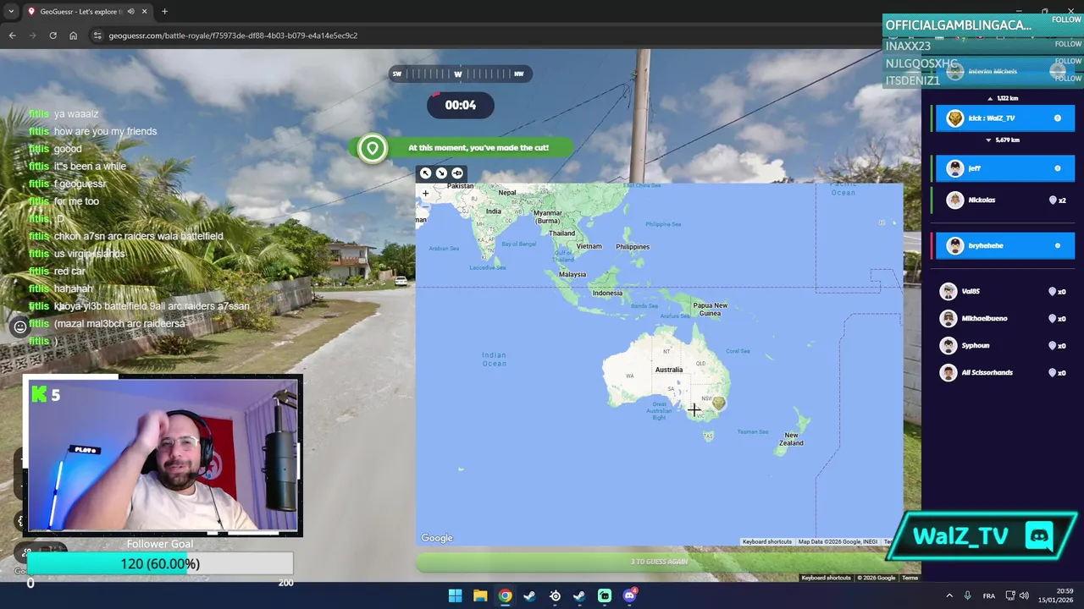Open the Windows Start menu
This screenshot has height=609, width=1084.
point(455,595)
